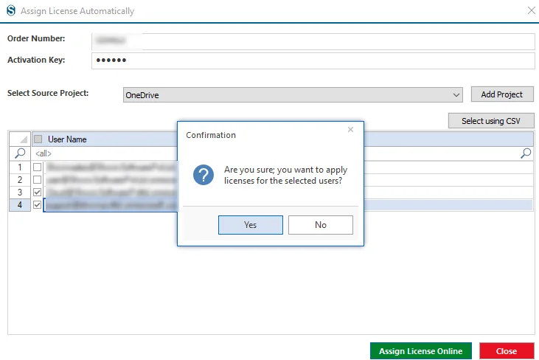The image size is (539, 360).
Task: Click the Select using CSV button
Action: 491,121
